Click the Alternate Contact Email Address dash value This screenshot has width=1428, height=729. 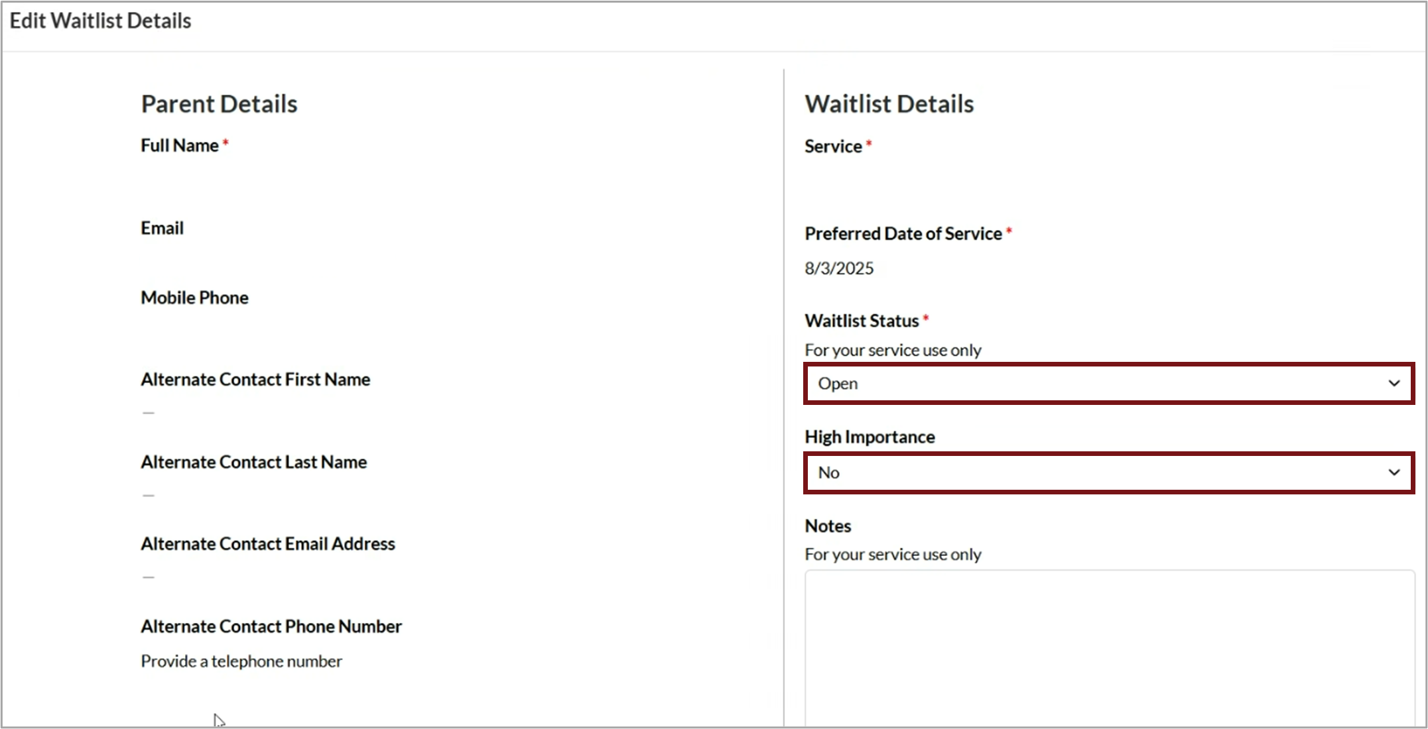(x=149, y=577)
